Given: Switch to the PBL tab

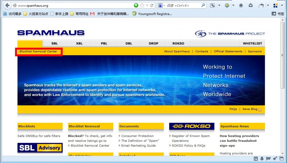Looking at the screenshot, I should click(x=104, y=44).
